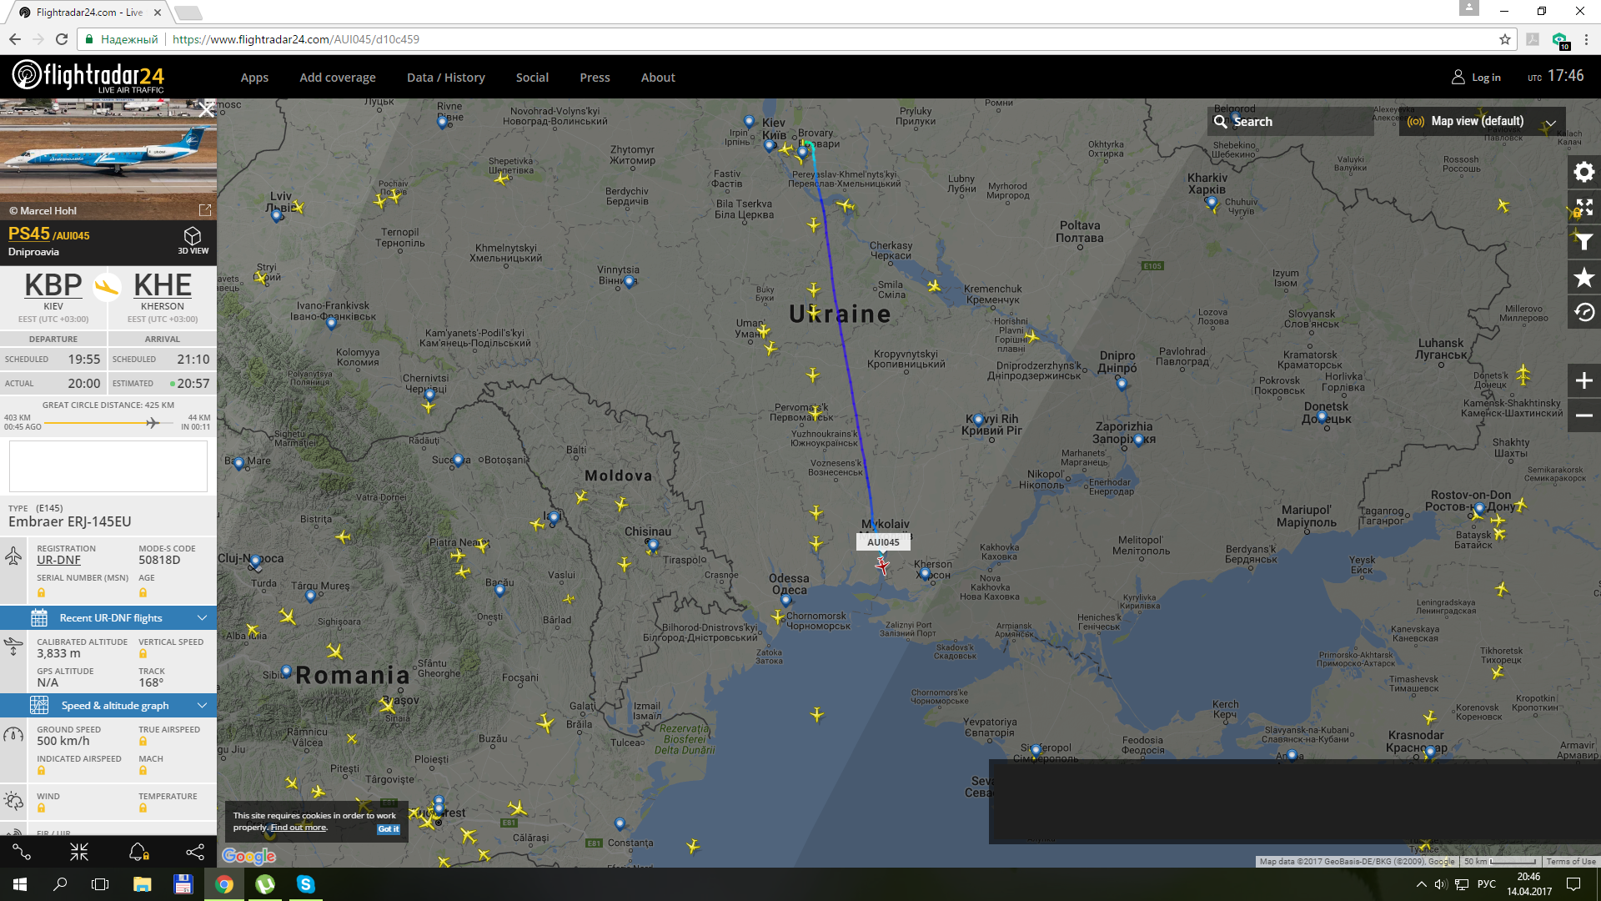Click the fullscreen map icon
Screen dimensions: 1601x901
[1583, 207]
